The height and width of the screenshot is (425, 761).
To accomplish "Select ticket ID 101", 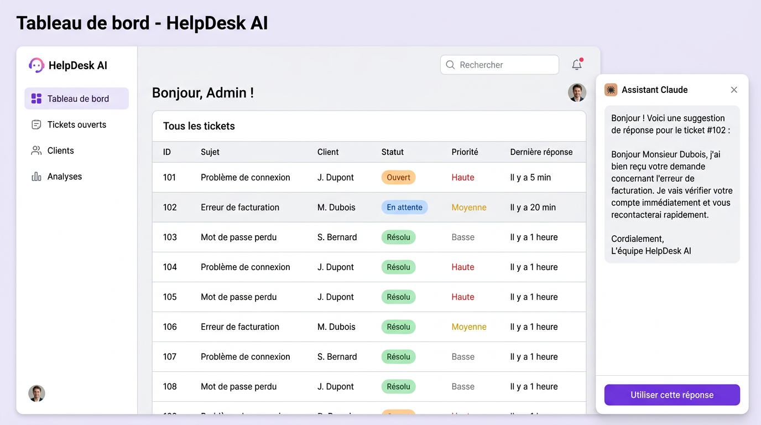I will pos(169,178).
